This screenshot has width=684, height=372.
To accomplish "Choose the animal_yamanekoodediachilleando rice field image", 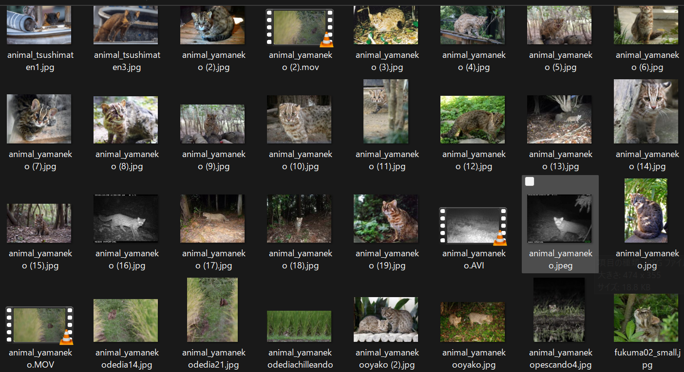I will point(299,326).
